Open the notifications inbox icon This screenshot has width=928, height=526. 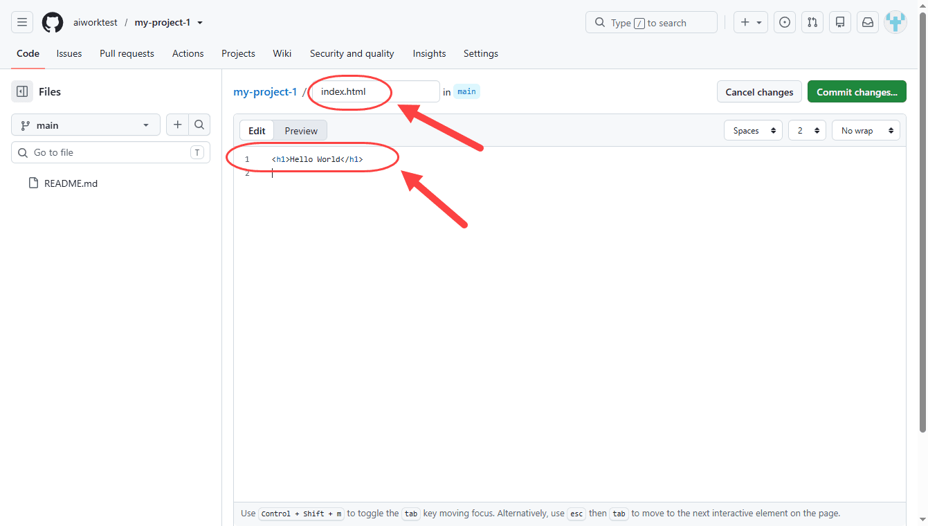868,22
